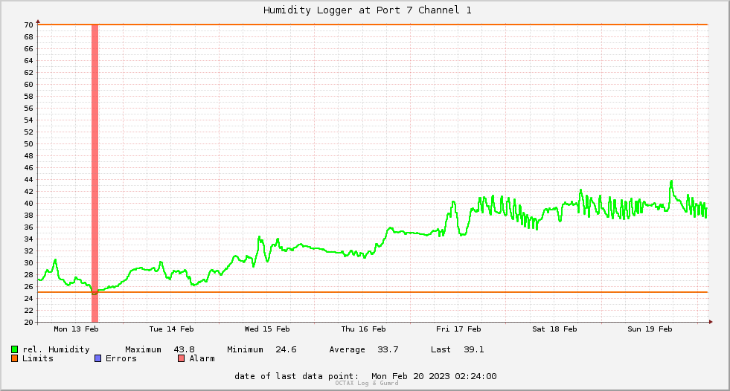Image resolution: width=730 pixels, height=391 pixels.
Task: Click the 'rel. Humidity' legend label
Action: (x=56, y=349)
